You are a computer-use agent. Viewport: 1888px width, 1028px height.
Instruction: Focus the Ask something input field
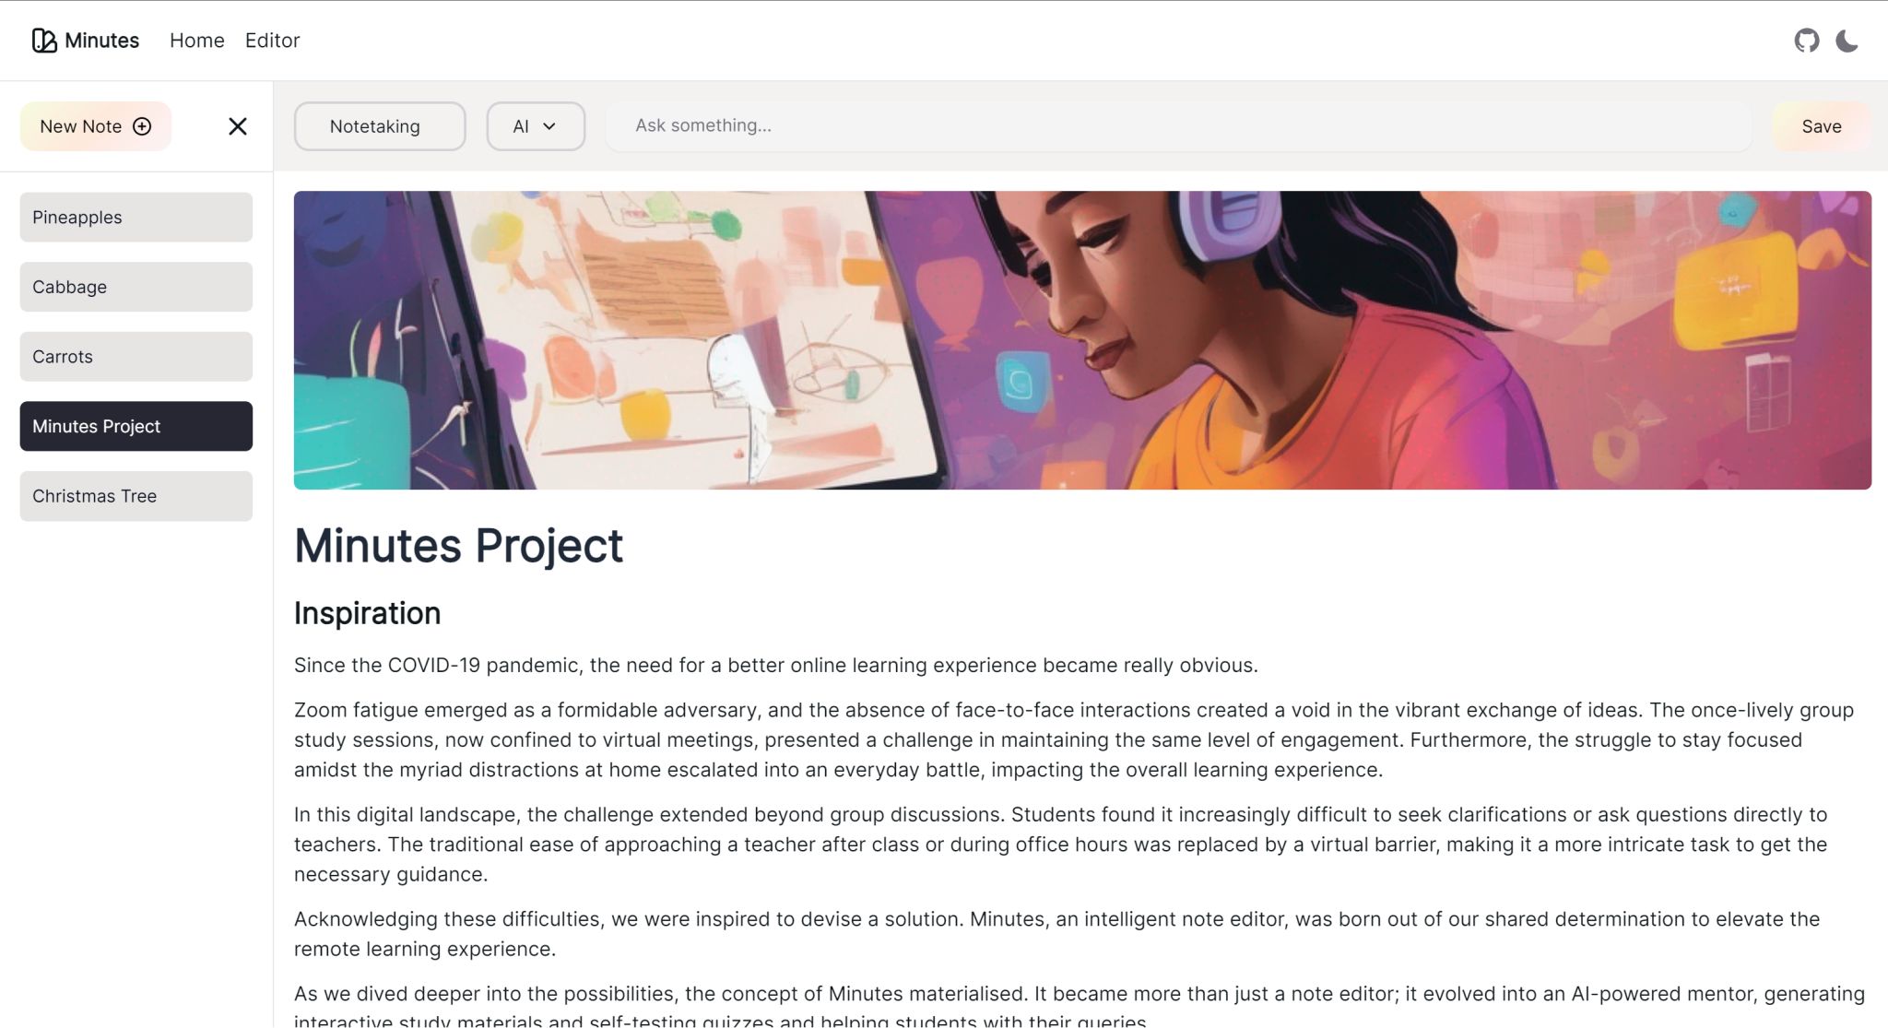(1177, 125)
